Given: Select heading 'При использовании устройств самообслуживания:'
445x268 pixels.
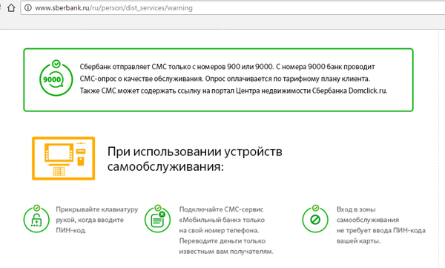Looking at the screenshot, I should (194, 159).
